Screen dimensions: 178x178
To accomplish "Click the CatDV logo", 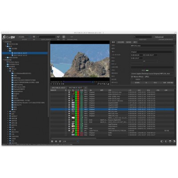I will coord(9,37).
